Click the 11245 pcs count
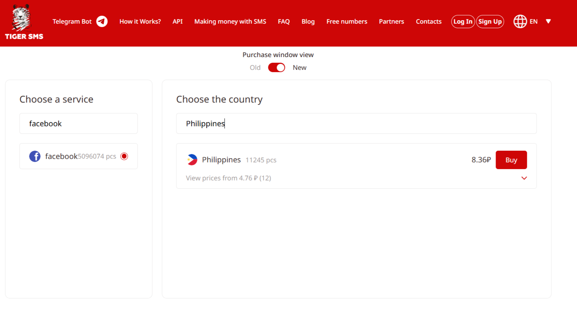This screenshot has width=577, height=318. click(261, 160)
